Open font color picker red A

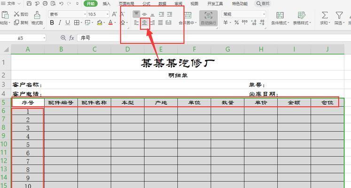[110, 23]
